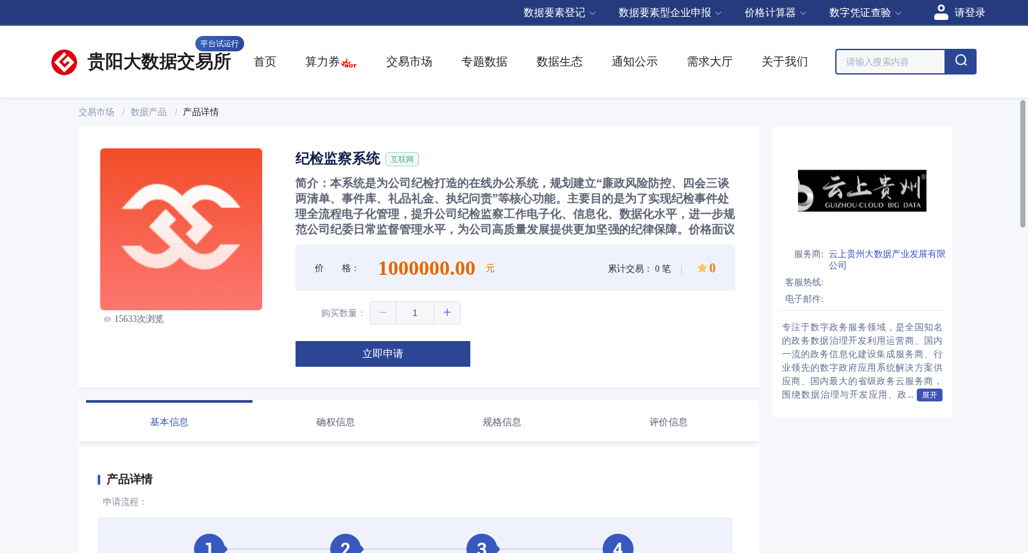Click the favorite count number 0
Viewport: 1028px width, 553px height.
click(713, 268)
